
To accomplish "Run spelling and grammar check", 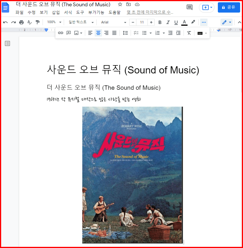I will [x=29, y=22].
